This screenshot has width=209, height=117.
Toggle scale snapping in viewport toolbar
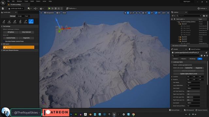[x=156, y=13]
